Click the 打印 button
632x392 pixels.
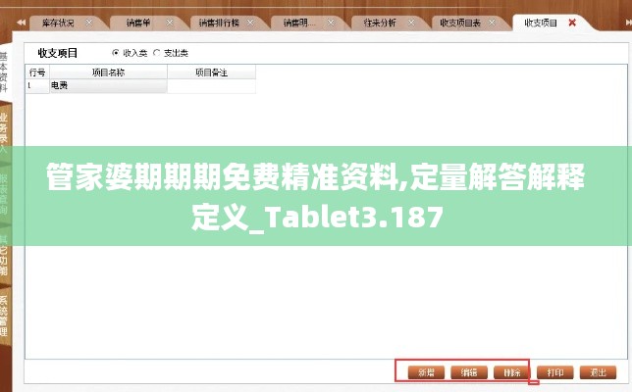point(555,372)
